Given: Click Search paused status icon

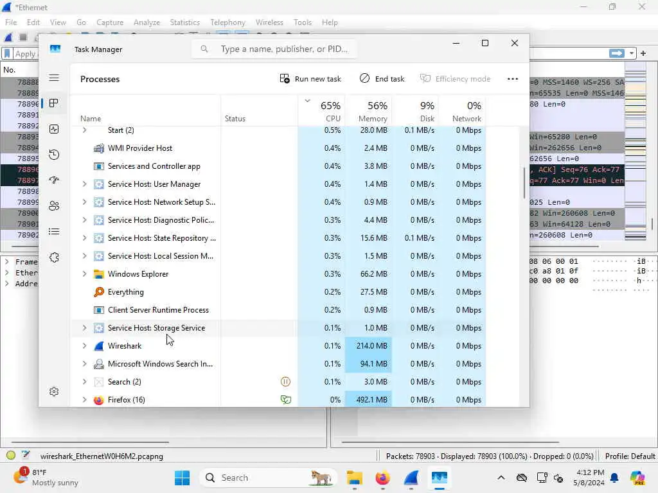Looking at the screenshot, I should tap(285, 381).
